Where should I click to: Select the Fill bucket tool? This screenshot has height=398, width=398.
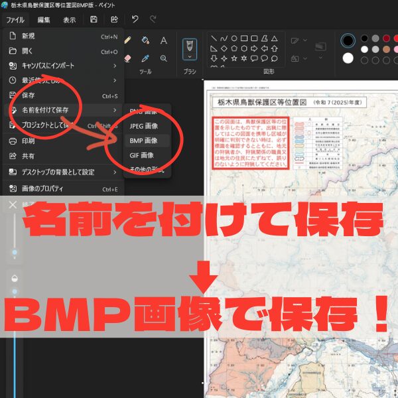point(145,41)
